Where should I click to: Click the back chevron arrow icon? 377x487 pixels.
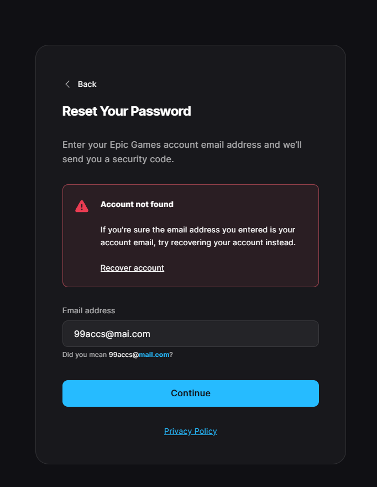click(x=67, y=84)
